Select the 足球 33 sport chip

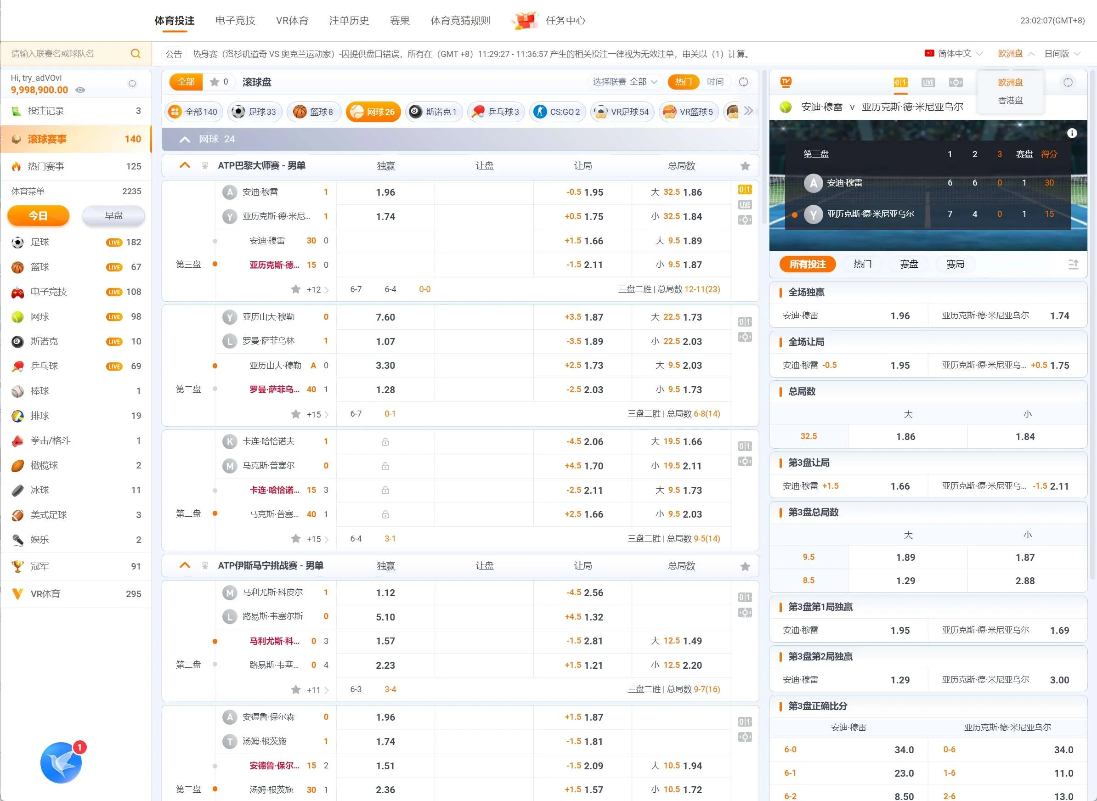coord(254,112)
